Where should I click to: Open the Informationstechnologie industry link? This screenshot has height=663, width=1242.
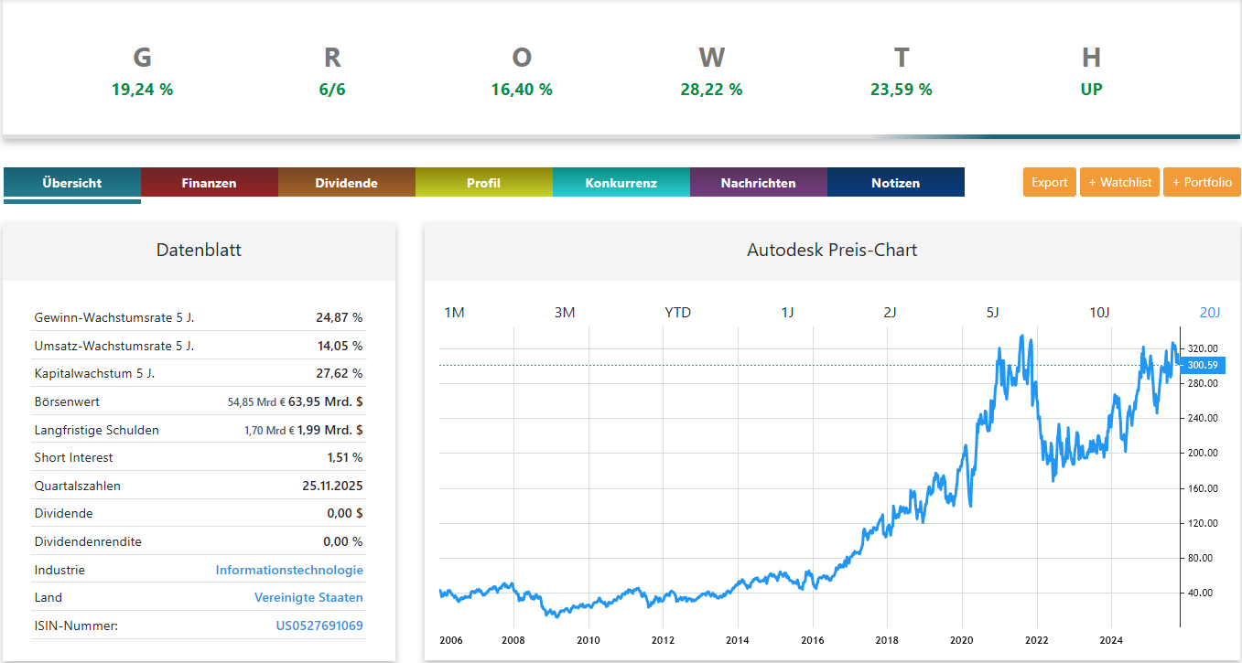[289, 570]
